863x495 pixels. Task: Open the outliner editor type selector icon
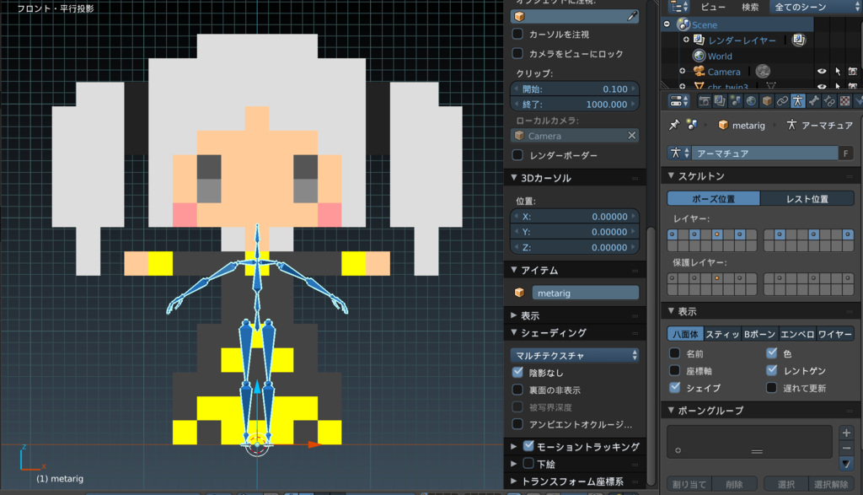(678, 7)
